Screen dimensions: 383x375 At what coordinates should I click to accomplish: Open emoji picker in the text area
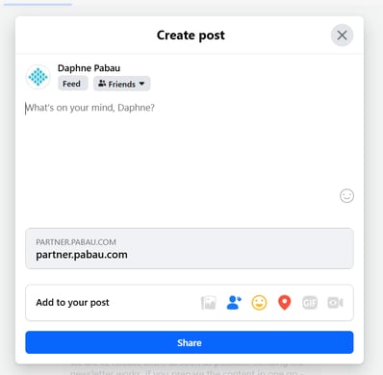click(346, 196)
